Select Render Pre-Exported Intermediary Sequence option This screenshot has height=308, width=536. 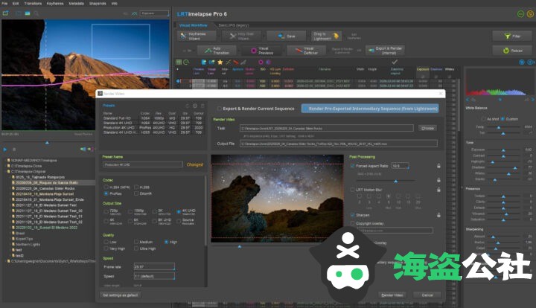click(x=370, y=109)
